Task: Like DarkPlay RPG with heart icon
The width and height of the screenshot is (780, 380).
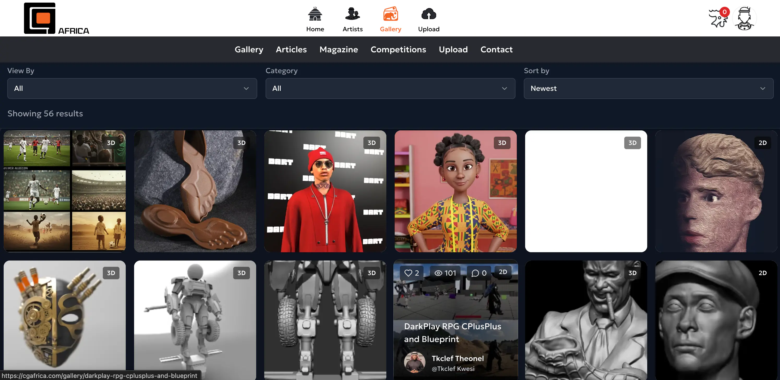Action: coord(408,273)
